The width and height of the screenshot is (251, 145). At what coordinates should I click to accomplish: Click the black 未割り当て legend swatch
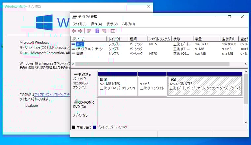(x=74, y=127)
